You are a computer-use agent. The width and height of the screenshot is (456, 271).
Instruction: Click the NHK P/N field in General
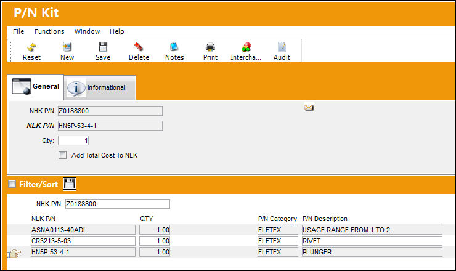click(110, 111)
